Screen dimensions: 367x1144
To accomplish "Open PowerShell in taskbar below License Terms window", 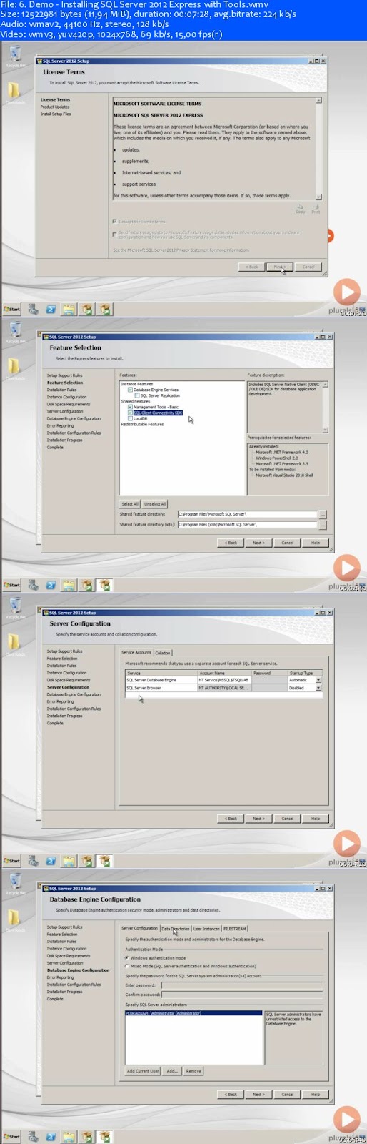I will pos(51,310).
